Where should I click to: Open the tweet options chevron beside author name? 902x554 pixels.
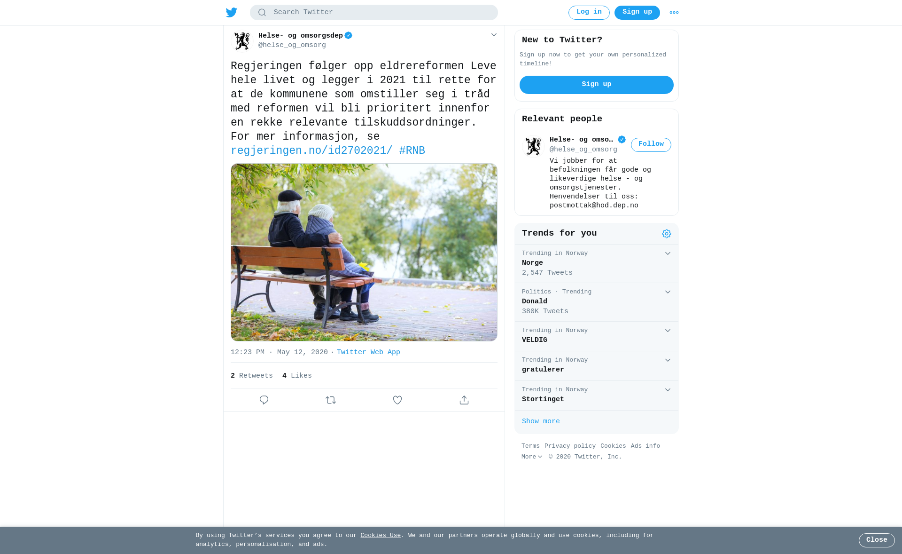[x=494, y=35]
